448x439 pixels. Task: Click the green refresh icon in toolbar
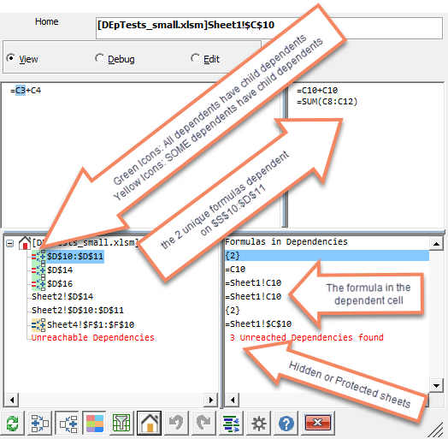(13, 423)
